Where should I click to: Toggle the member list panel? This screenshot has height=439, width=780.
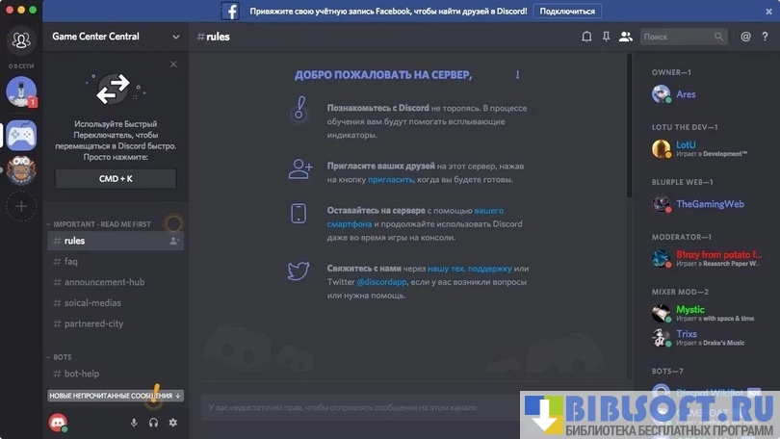626,37
